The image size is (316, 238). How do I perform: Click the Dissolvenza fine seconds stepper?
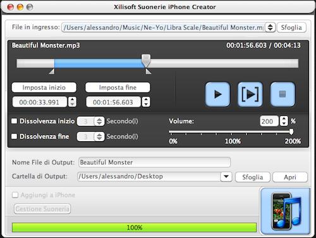click(99, 137)
